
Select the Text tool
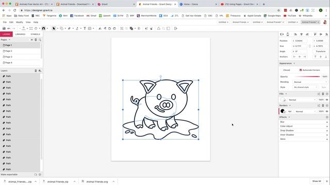pyautogui.click(x=85, y=28)
